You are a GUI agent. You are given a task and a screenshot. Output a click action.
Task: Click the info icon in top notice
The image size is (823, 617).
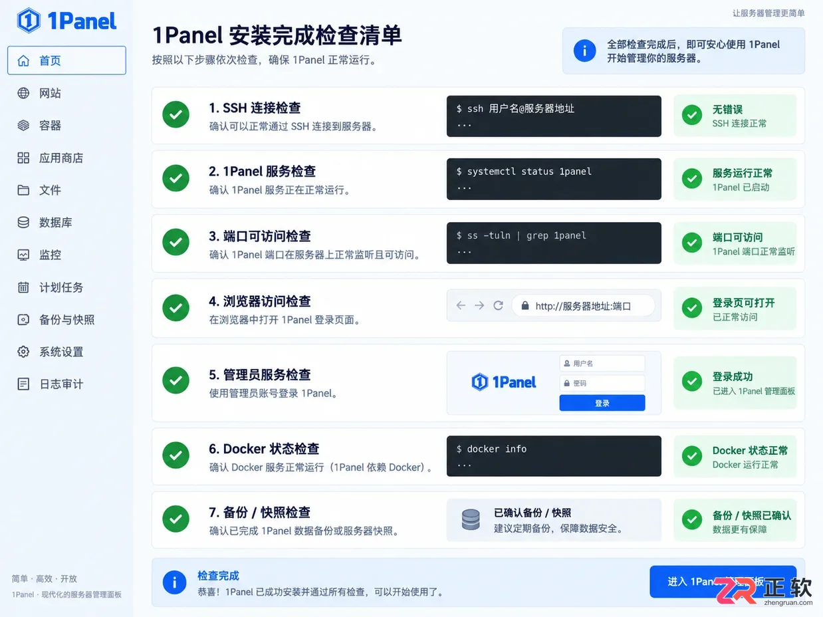[584, 51]
